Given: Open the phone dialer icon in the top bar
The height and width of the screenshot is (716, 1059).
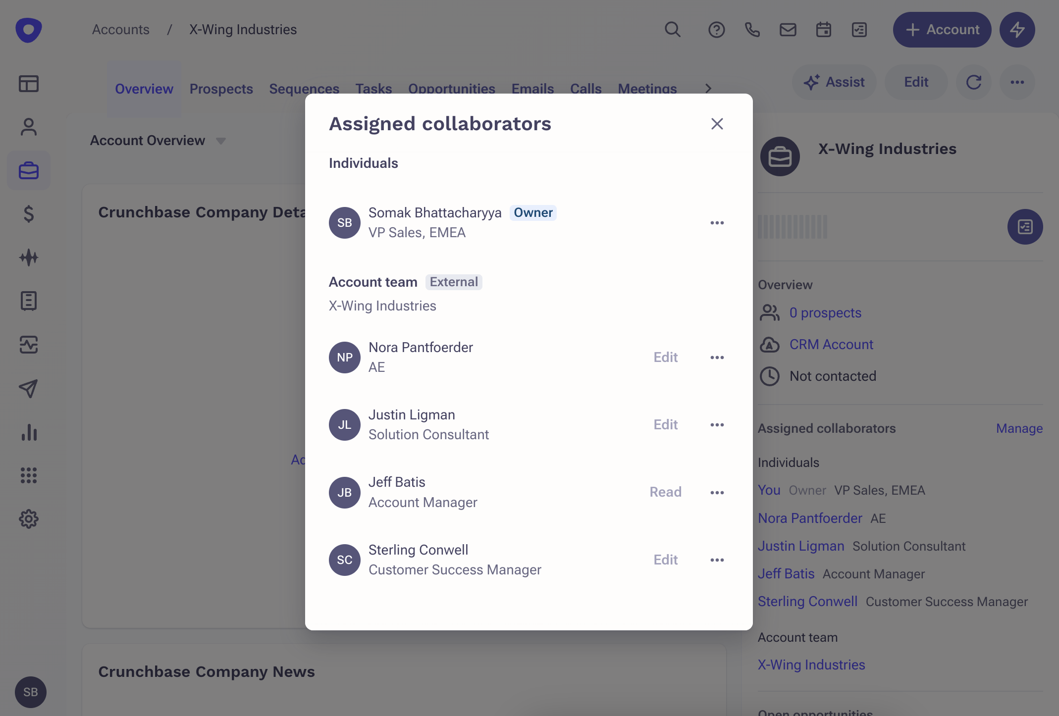Looking at the screenshot, I should coord(752,30).
